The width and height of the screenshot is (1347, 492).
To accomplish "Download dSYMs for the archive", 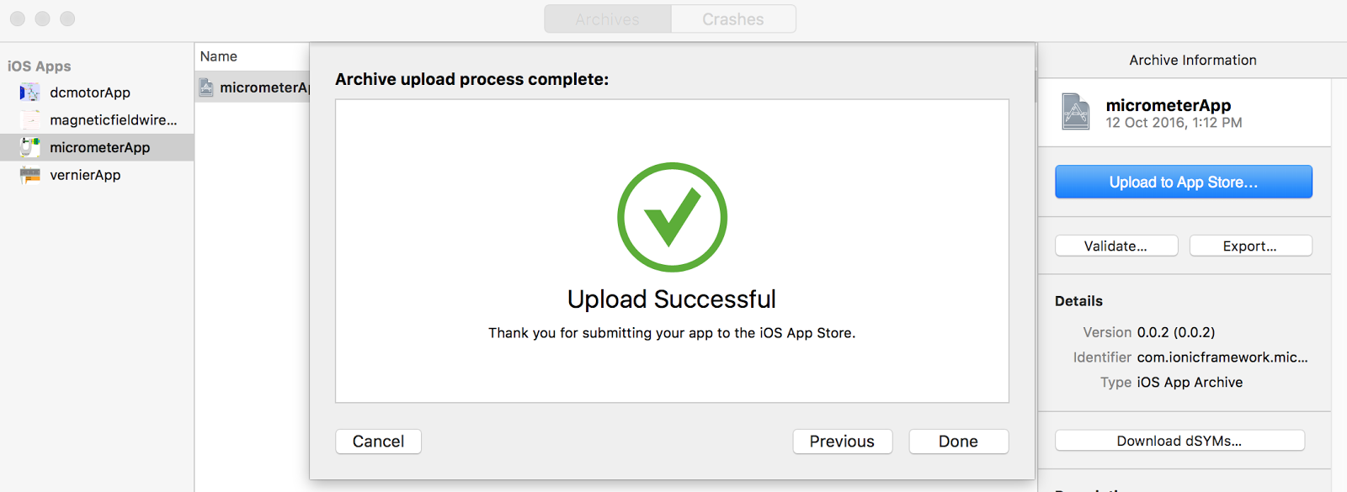I will click(x=1179, y=441).
